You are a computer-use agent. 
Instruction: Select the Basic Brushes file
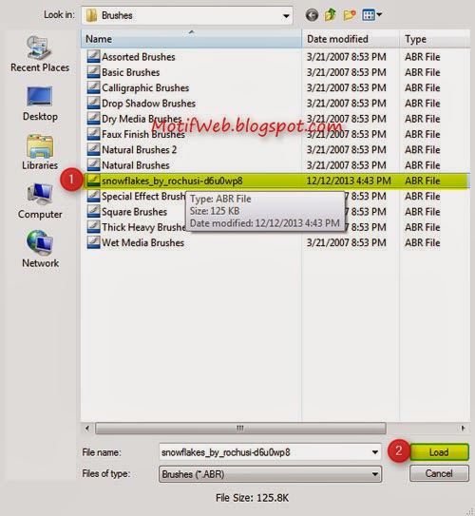point(131,72)
